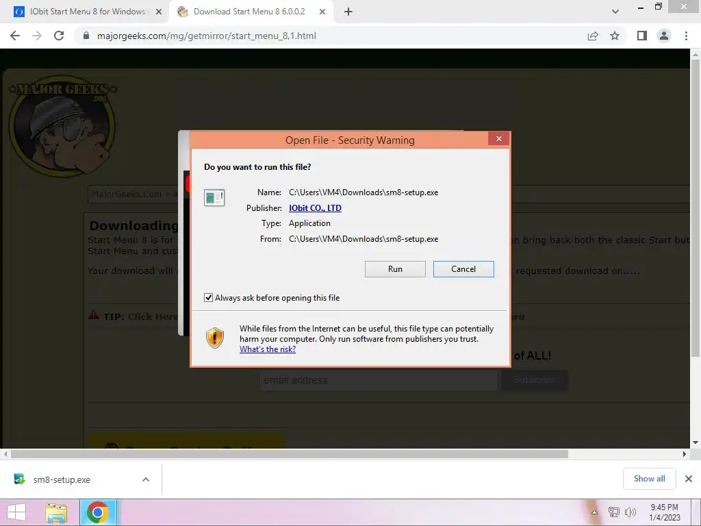Screen dimensions: 701x526
Task: Click the application file icon in the dialog
Action: pyautogui.click(x=214, y=197)
